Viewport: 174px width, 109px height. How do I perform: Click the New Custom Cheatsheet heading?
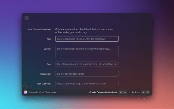tap(39, 29)
